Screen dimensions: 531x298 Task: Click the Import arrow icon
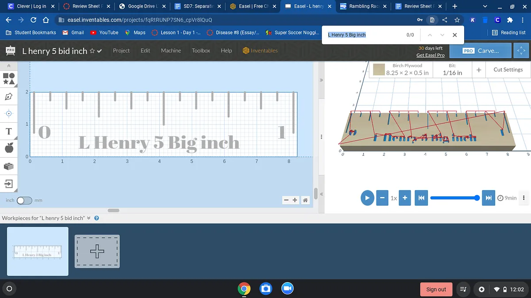(x=9, y=183)
